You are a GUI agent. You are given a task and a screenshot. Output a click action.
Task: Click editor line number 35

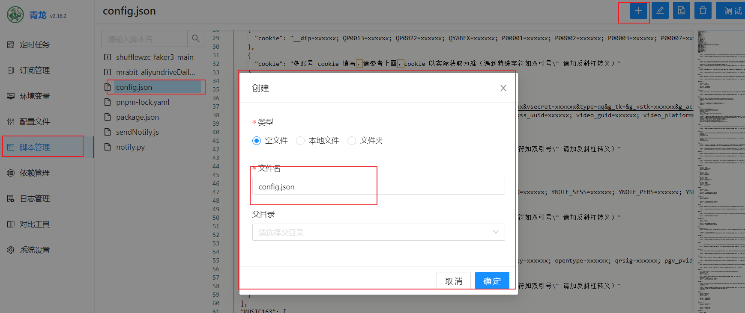(216, 89)
